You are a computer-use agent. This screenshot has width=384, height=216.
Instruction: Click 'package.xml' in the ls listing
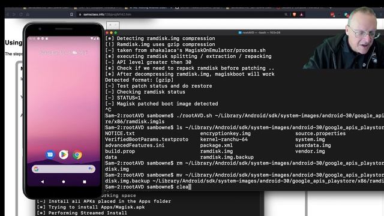point(216,145)
